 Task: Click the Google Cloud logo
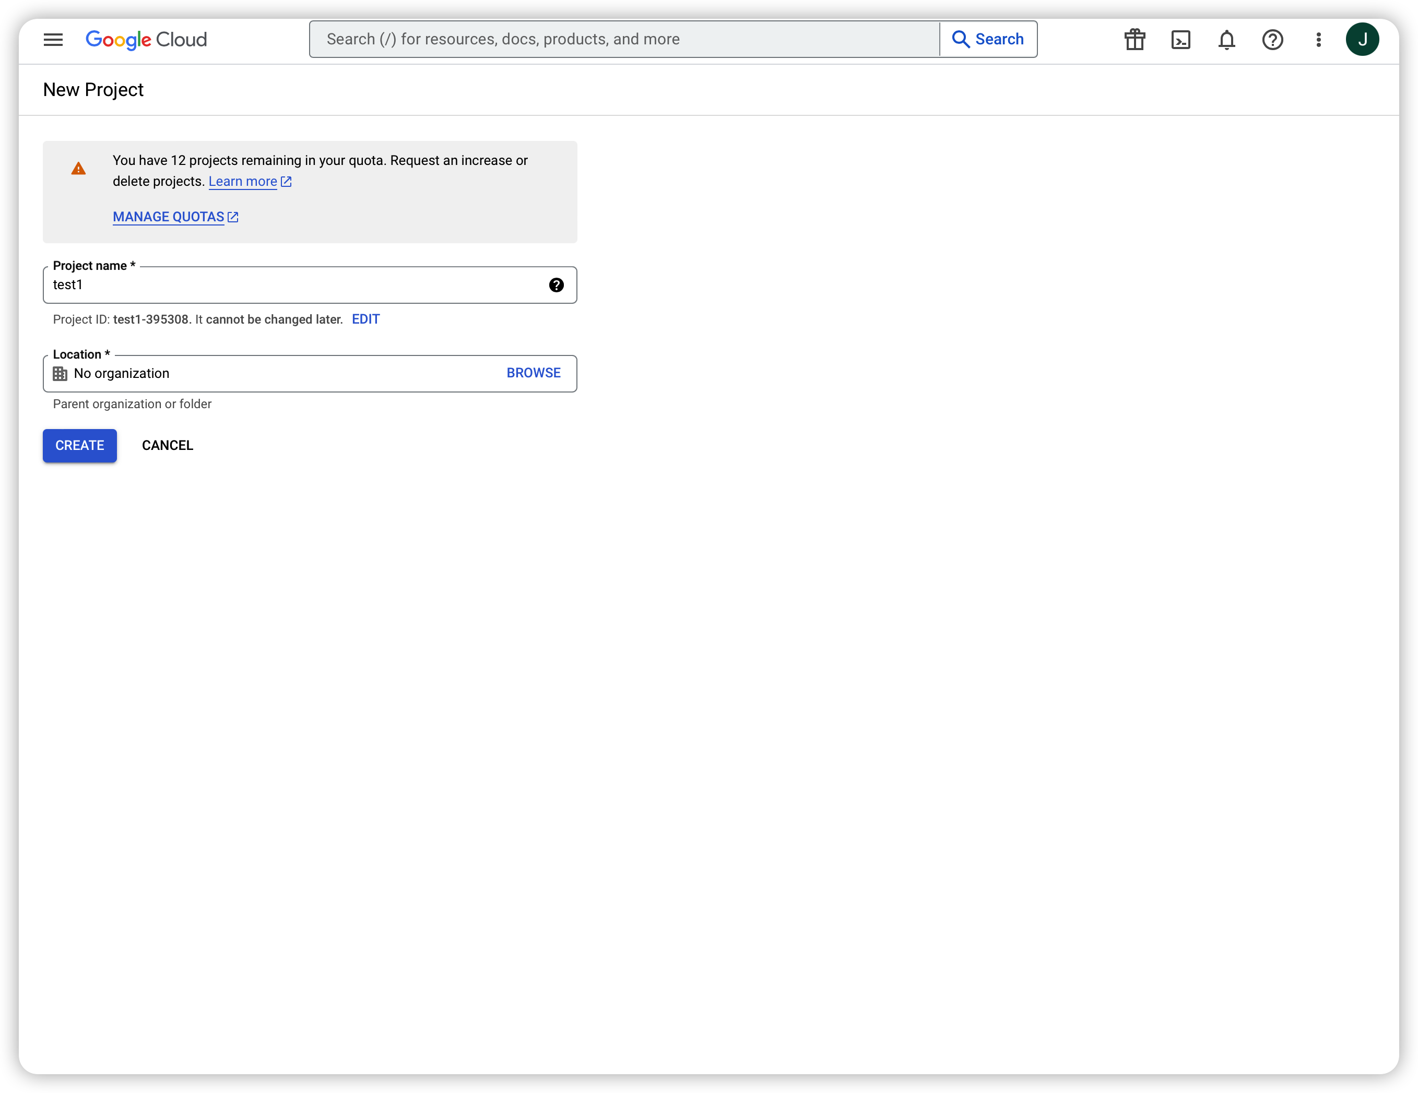click(x=146, y=40)
